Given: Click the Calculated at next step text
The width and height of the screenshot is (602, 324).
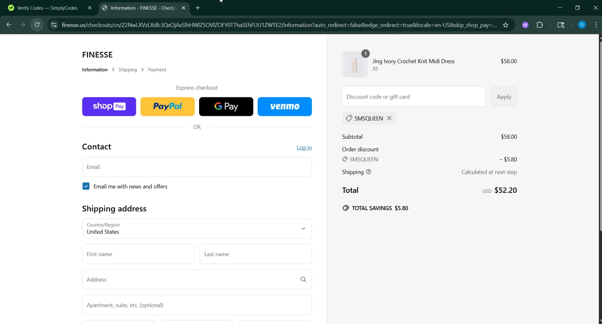Looking at the screenshot, I should coord(489,172).
